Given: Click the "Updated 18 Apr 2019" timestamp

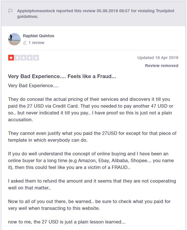Looking at the screenshot, I should point(157,57).
